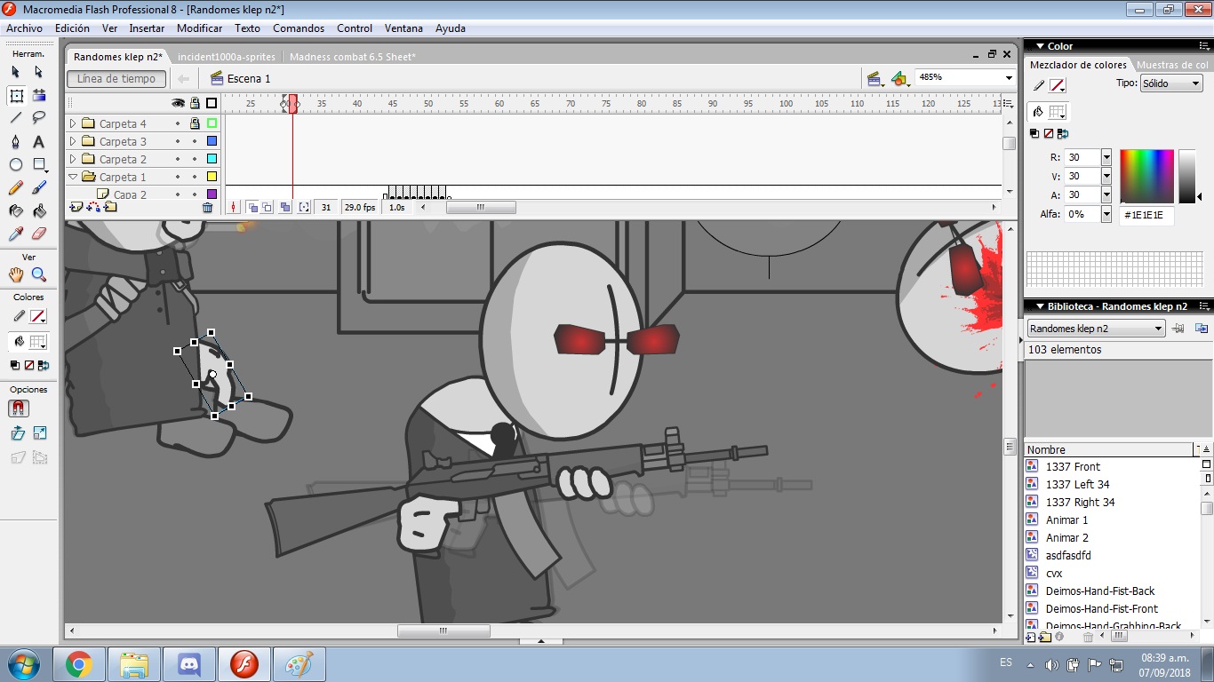
Task: Expand the Carpeta 3 folder
Action: pyautogui.click(x=73, y=141)
